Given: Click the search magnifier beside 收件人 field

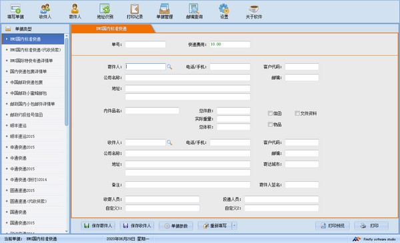Looking at the screenshot, I should tap(169, 142).
